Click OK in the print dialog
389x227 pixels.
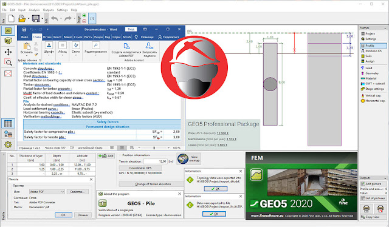point(63,215)
